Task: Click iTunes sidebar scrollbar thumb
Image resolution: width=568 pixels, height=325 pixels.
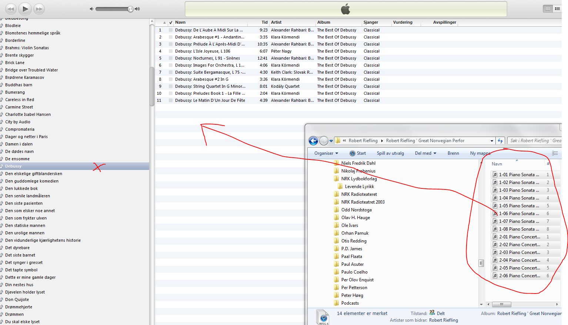Action: click(152, 86)
